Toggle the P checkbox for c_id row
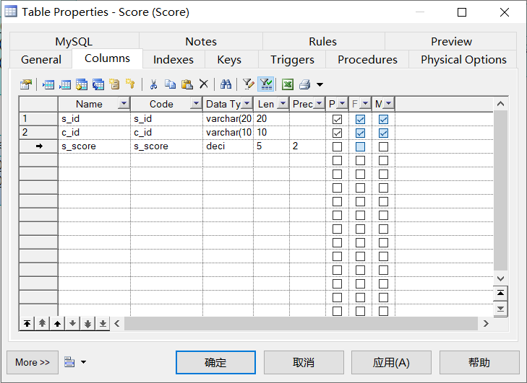 pos(337,133)
